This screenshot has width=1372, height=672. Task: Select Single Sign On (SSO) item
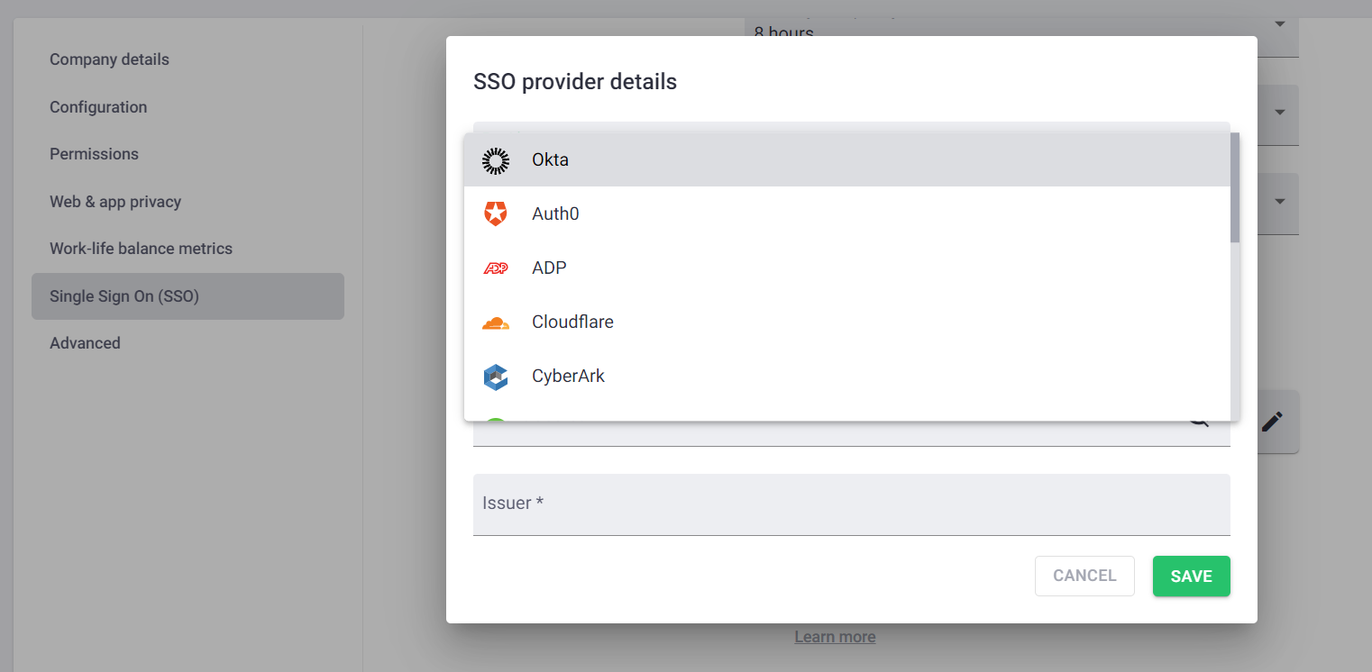pyautogui.click(x=124, y=296)
